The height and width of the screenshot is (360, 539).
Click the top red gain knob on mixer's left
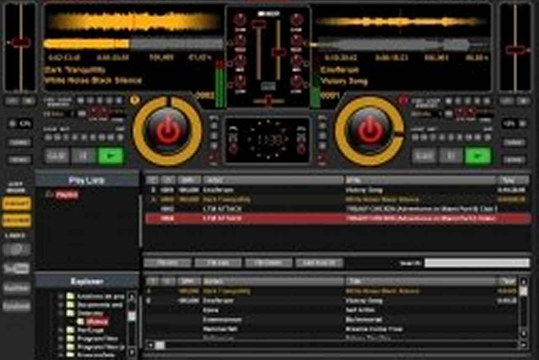(x=240, y=19)
